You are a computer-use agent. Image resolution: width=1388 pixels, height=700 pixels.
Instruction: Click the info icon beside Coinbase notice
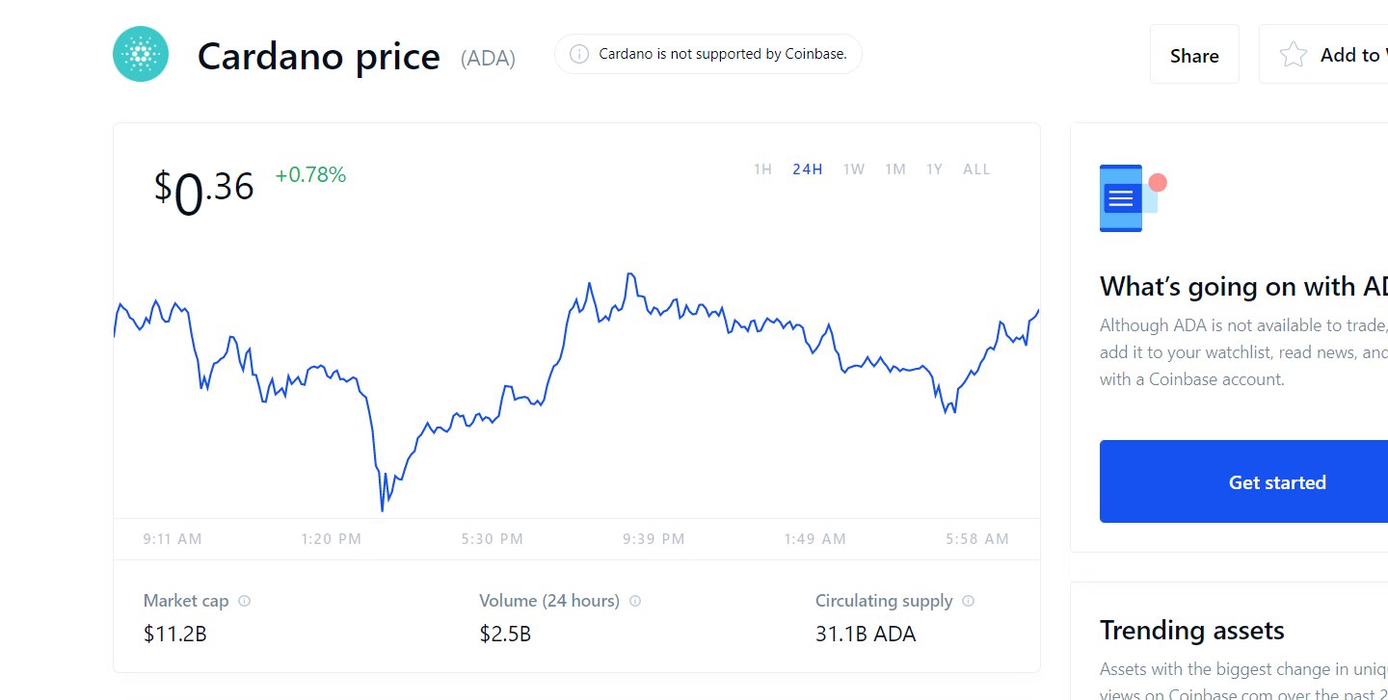(579, 54)
